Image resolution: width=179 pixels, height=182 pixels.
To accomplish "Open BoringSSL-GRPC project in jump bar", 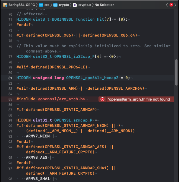I will 22,5.
